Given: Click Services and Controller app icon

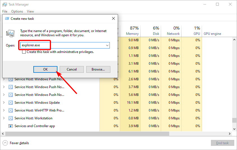Looking at the screenshot, I should coord(11,126).
